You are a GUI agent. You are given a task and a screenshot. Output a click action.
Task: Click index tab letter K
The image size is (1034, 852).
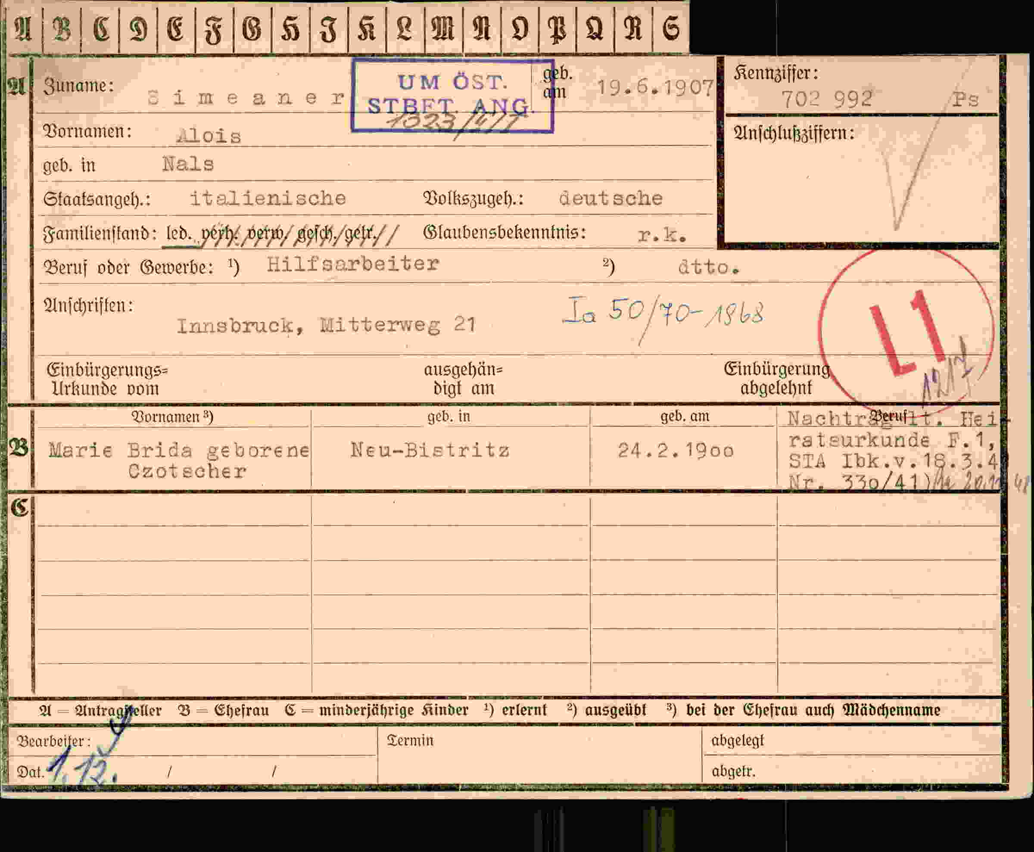367,28
